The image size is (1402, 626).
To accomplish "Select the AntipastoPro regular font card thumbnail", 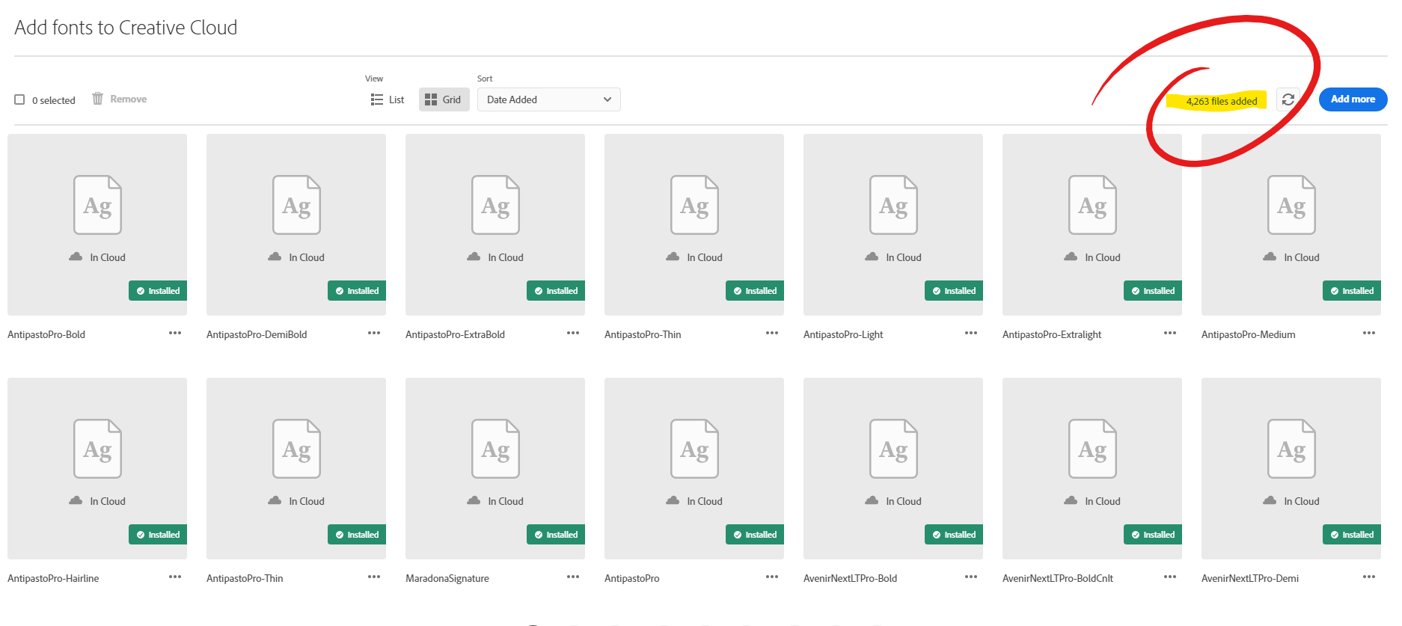I will point(694,468).
